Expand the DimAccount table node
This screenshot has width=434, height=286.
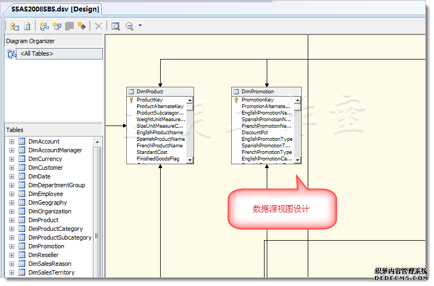11,141
